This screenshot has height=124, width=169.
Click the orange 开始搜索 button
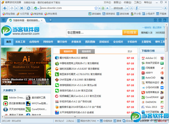click(x=130, y=32)
